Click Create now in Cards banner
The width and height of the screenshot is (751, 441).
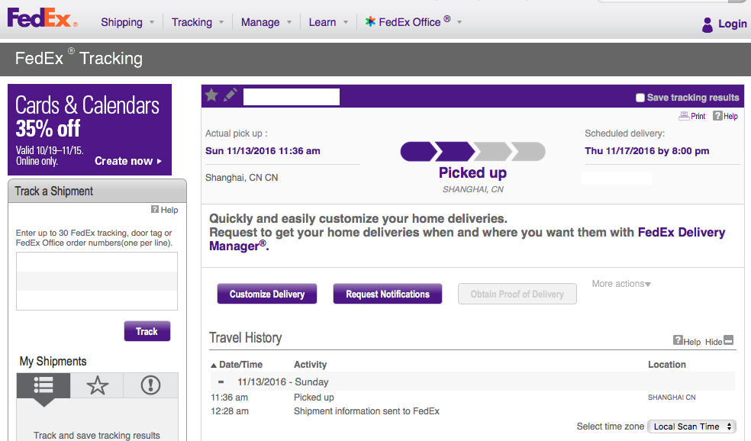coord(128,161)
